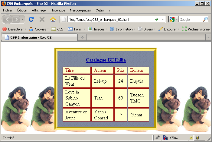This screenshot has width=212, height=142.
Task: Click the Redimensionner resize icon
Action: click(184, 29)
